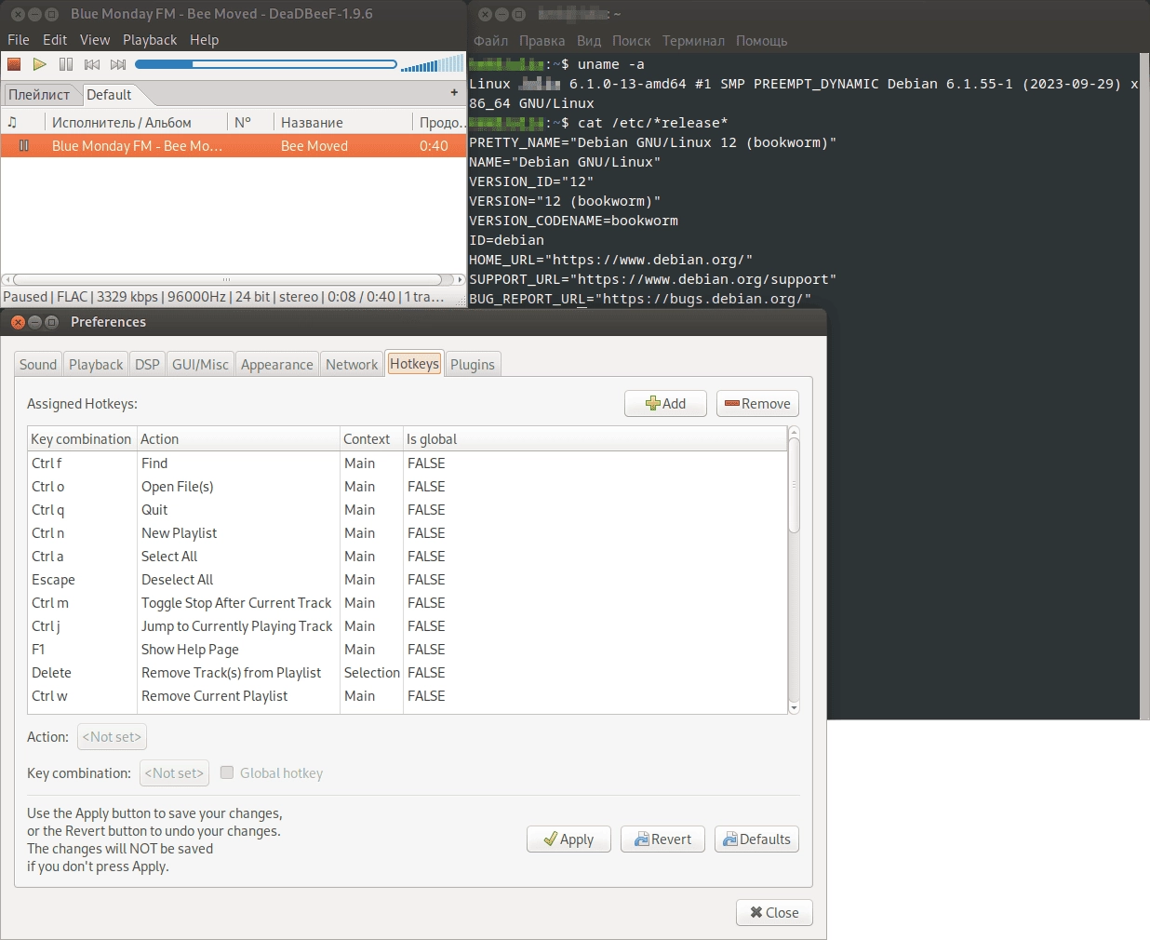Sort by Название column header
This screenshot has height=940, width=1150.
[342, 122]
